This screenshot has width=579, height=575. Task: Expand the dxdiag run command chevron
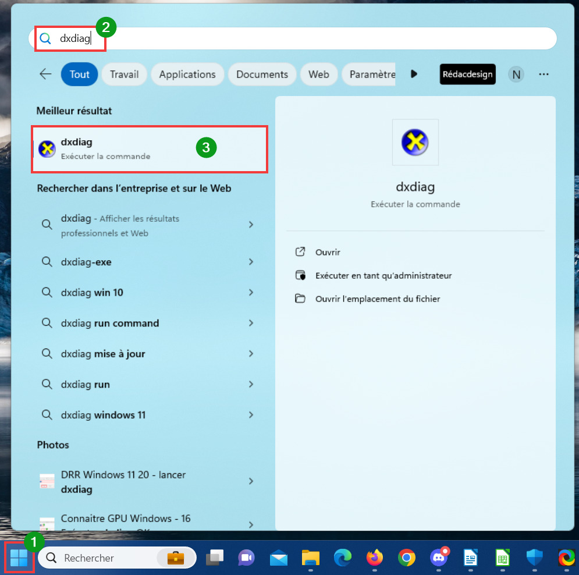tap(251, 323)
